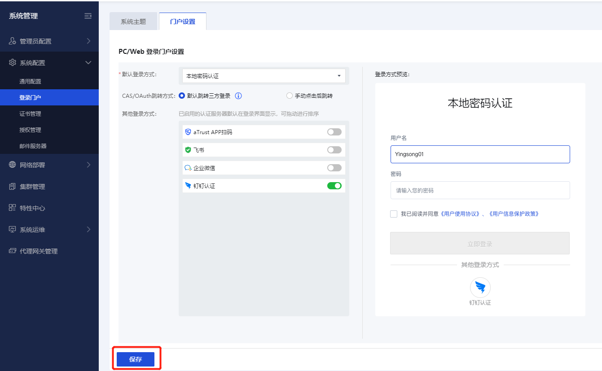Click into the 密码 input field
This screenshot has height=371, width=602.
point(480,190)
